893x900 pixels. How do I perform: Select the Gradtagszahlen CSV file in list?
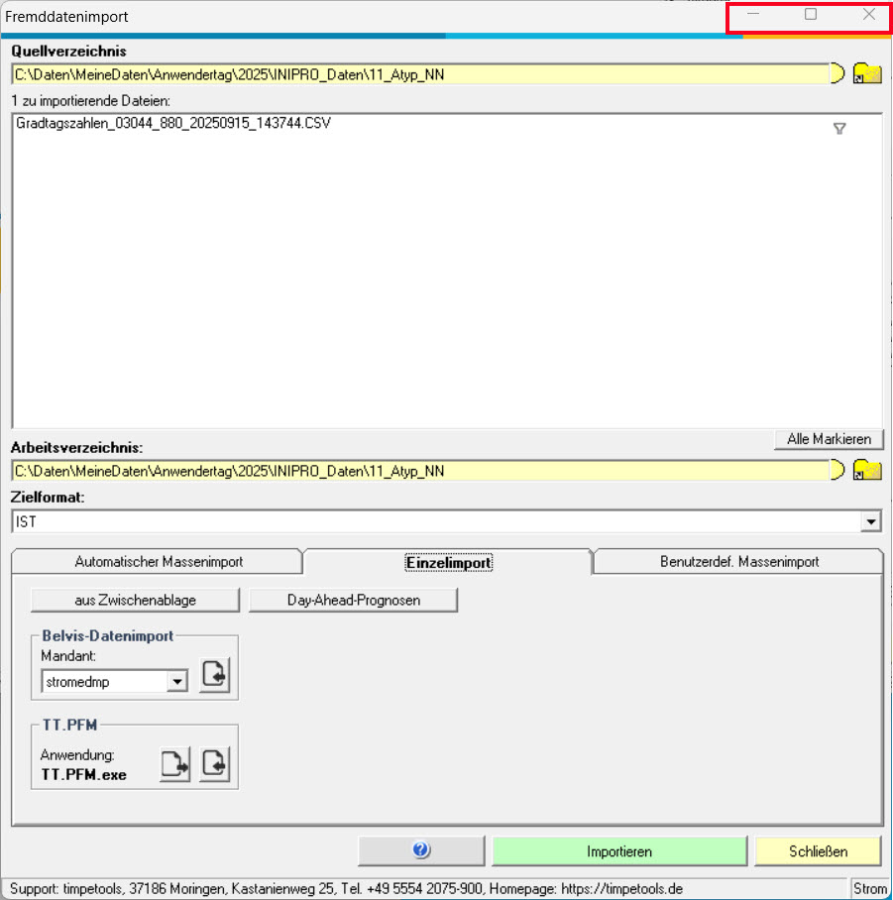click(173, 124)
